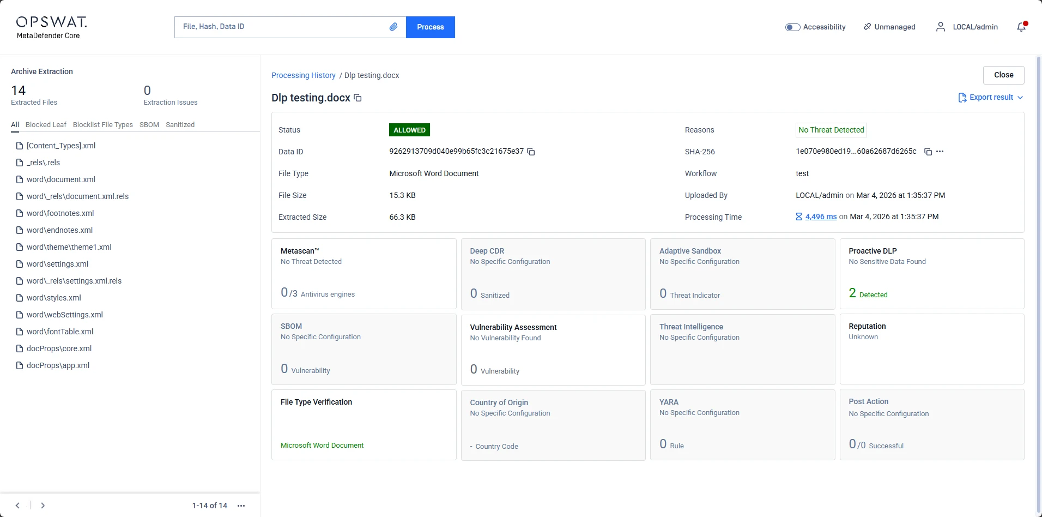
Task: Open the Processing History breadcrumb link
Action: (303, 75)
